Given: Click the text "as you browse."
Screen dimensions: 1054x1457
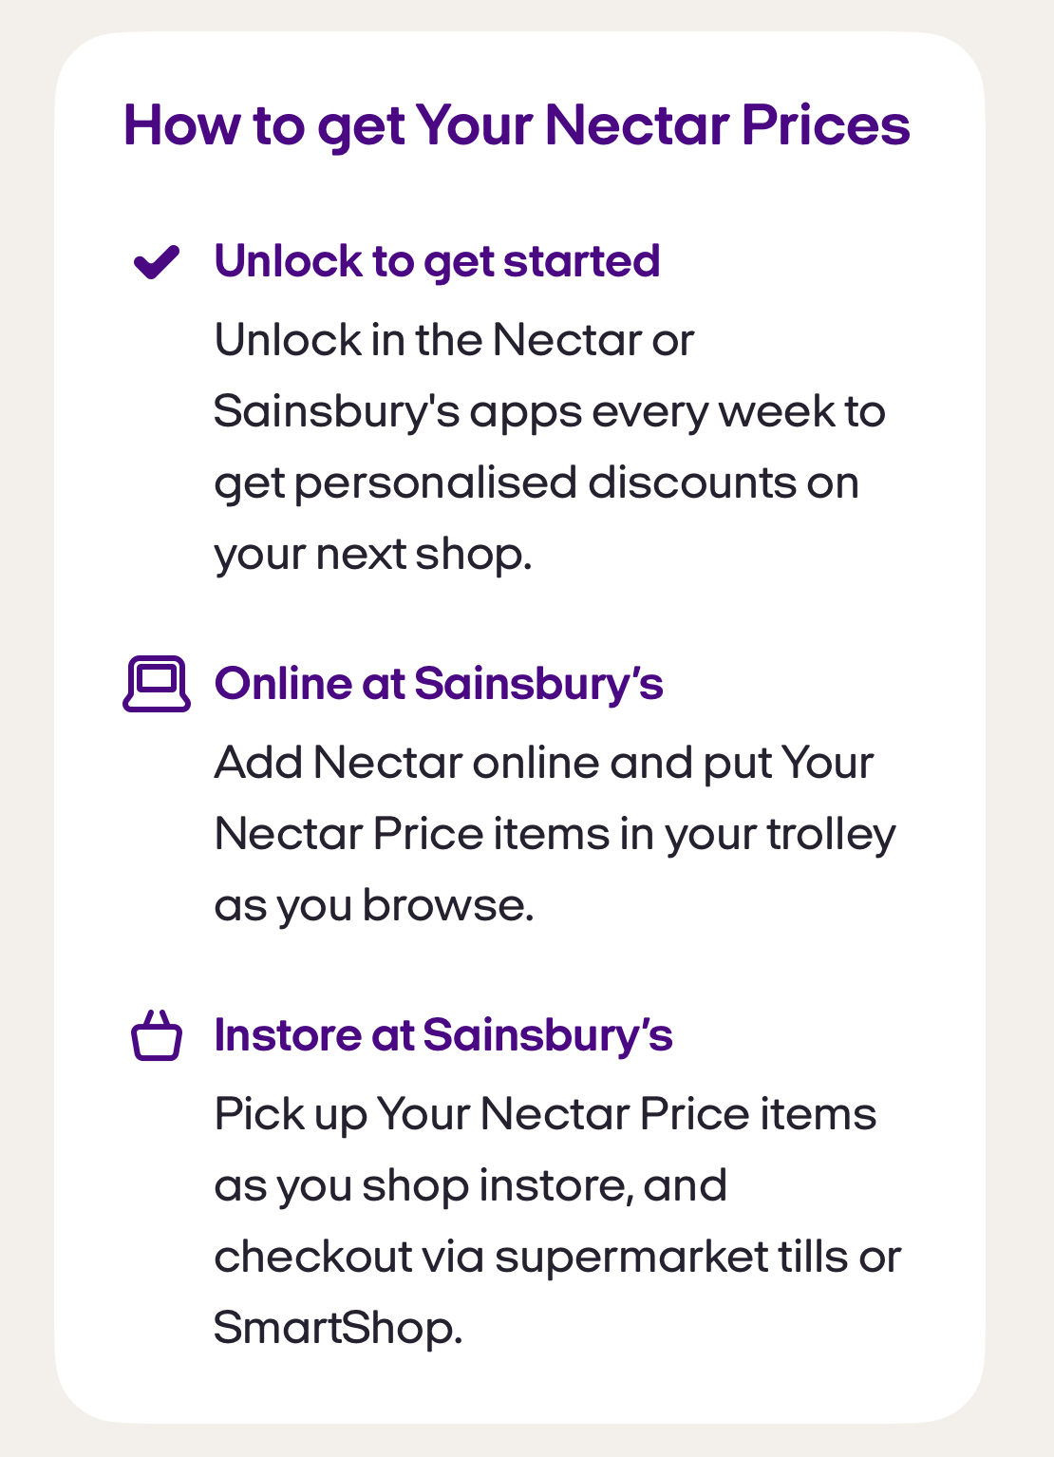Looking at the screenshot, I should 374,905.
